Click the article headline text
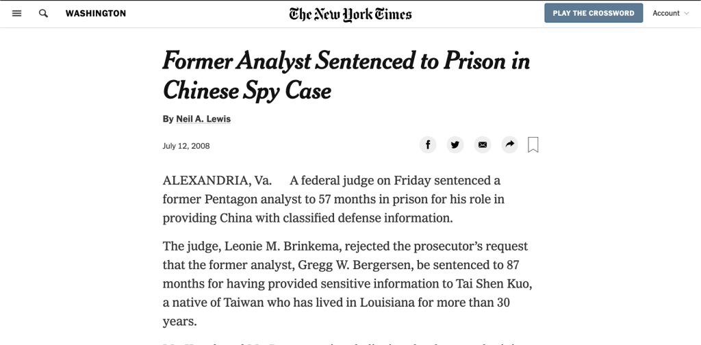701x345 pixels. tap(346, 75)
